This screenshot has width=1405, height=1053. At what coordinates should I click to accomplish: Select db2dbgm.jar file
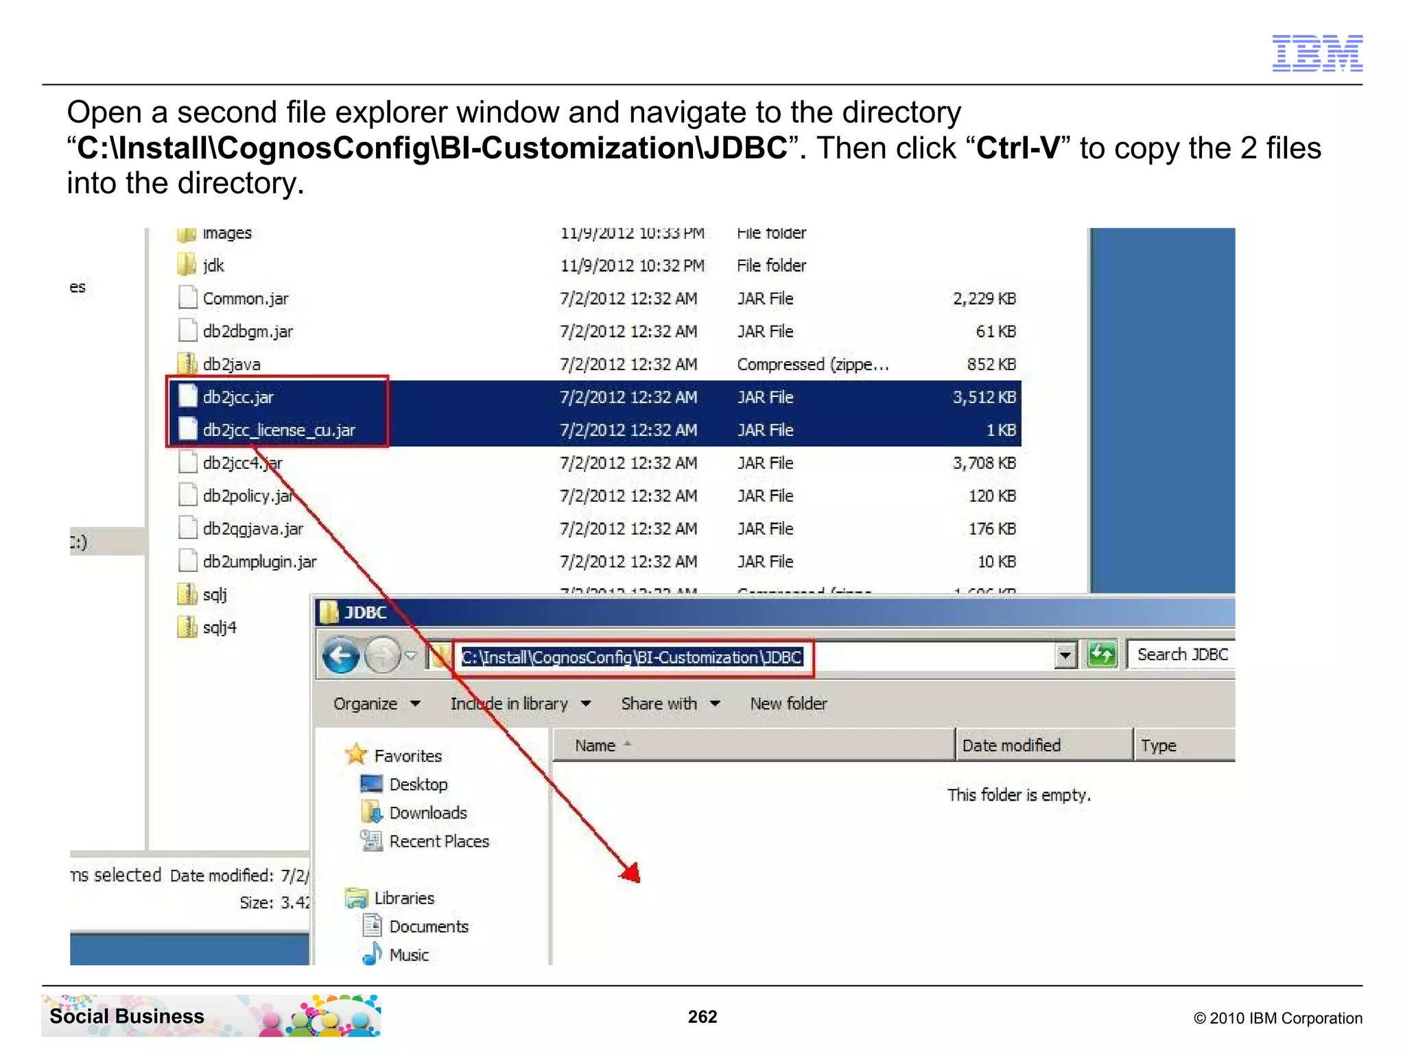click(x=248, y=331)
